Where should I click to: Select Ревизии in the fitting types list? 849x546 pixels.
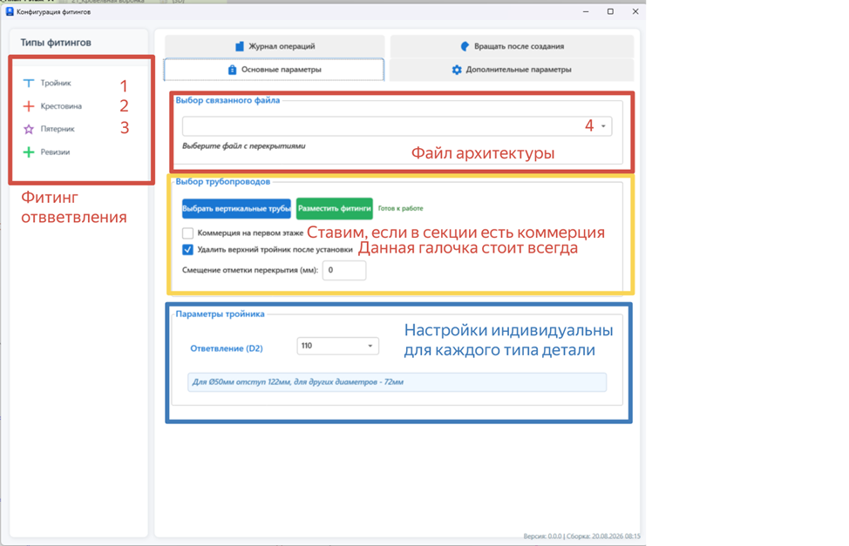(55, 152)
